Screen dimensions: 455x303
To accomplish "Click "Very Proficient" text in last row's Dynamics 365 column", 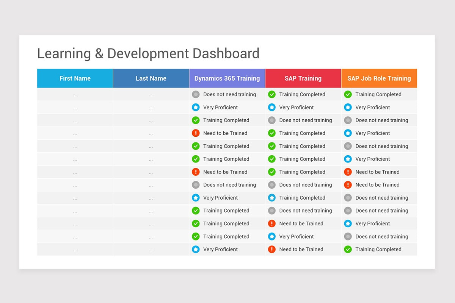I will point(220,249).
